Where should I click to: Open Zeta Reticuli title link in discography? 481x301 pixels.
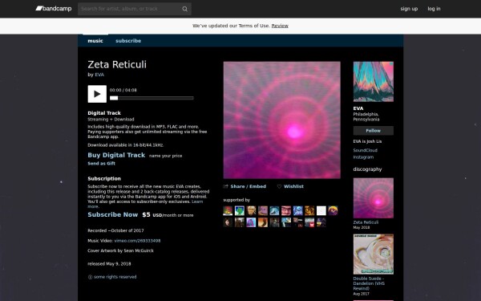(366, 222)
